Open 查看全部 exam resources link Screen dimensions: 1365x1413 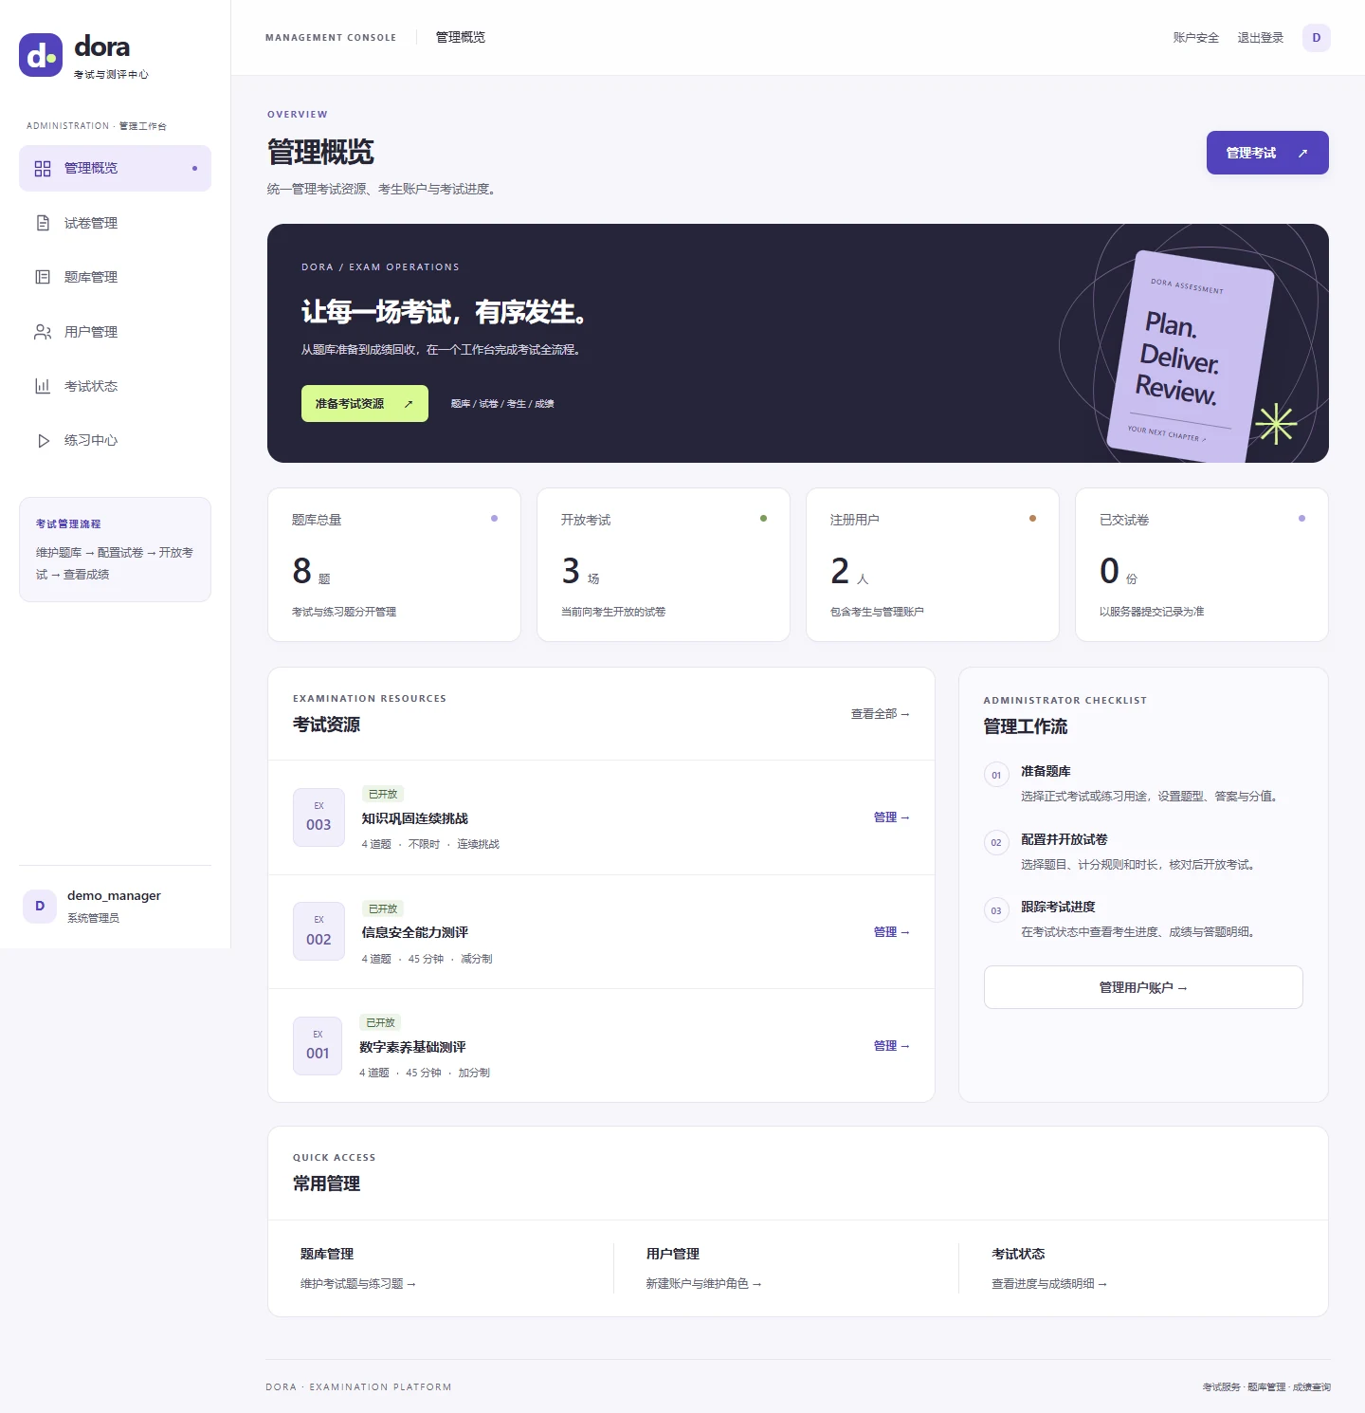880,714
